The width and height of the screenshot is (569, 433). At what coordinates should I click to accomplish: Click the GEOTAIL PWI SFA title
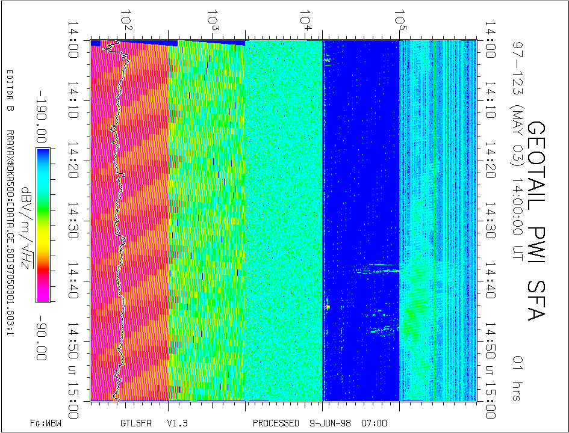(x=536, y=221)
